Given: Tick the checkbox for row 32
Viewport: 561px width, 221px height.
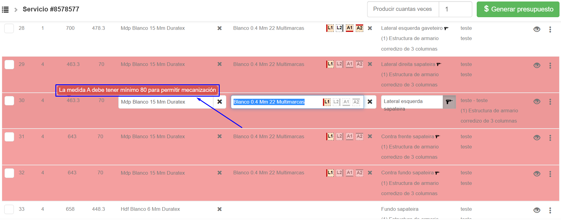Looking at the screenshot, I should coord(9,173).
